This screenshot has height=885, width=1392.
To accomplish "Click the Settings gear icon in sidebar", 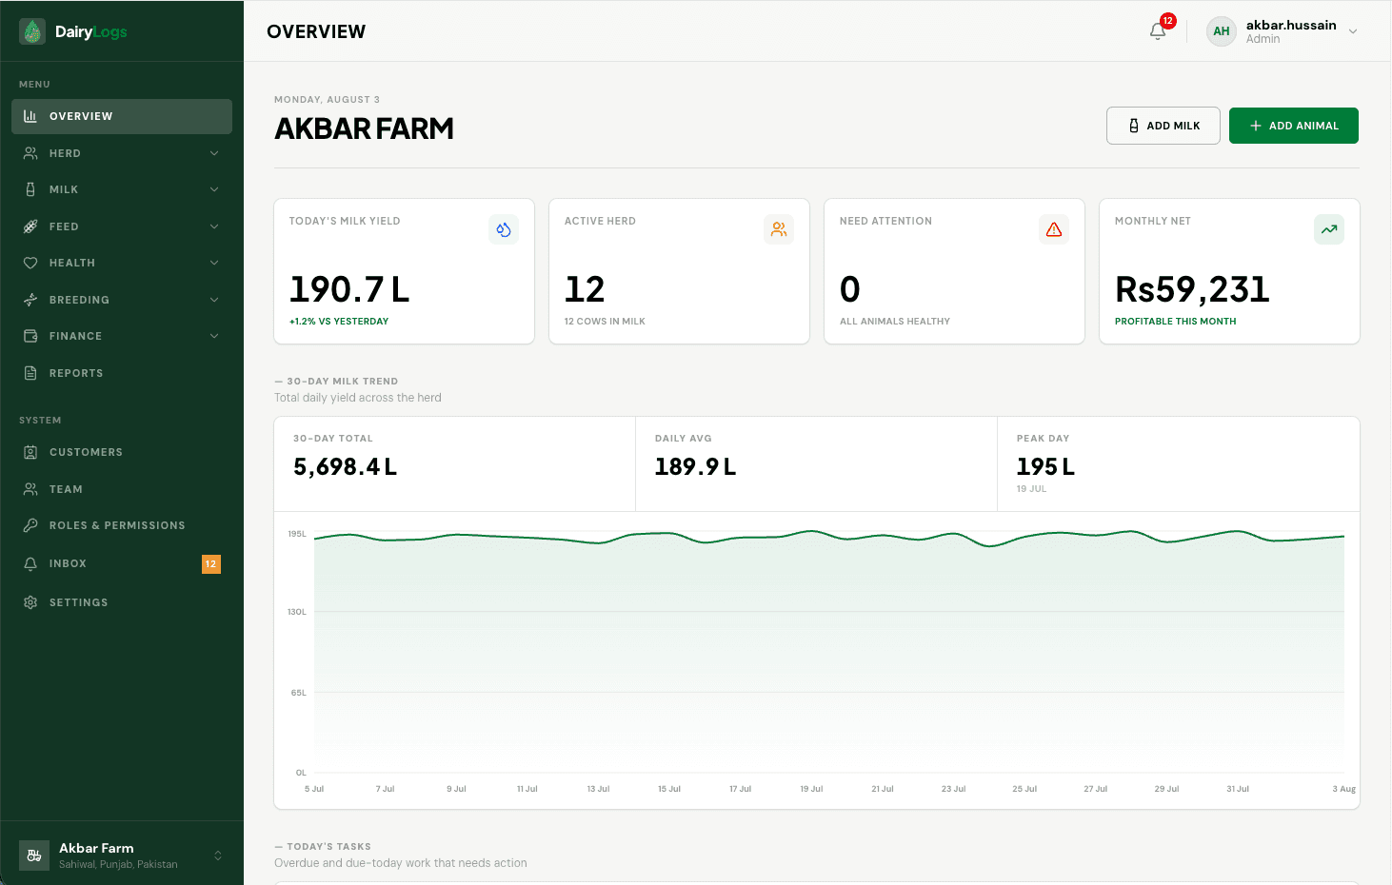I will coord(30,602).
